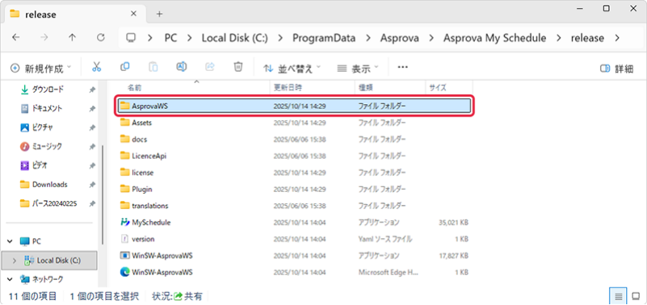Click the monitor icon in address bar
This screenshot has height=305, width=647.
click(131, 38)
